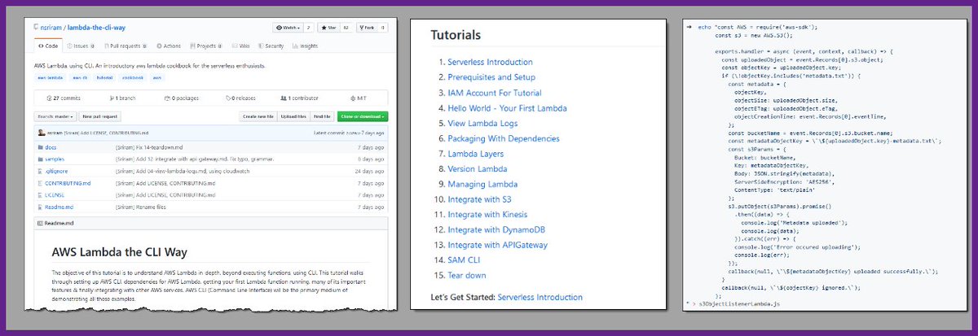Click the Find file button
This screenshot has height=336, width=978.
[323, 116]
